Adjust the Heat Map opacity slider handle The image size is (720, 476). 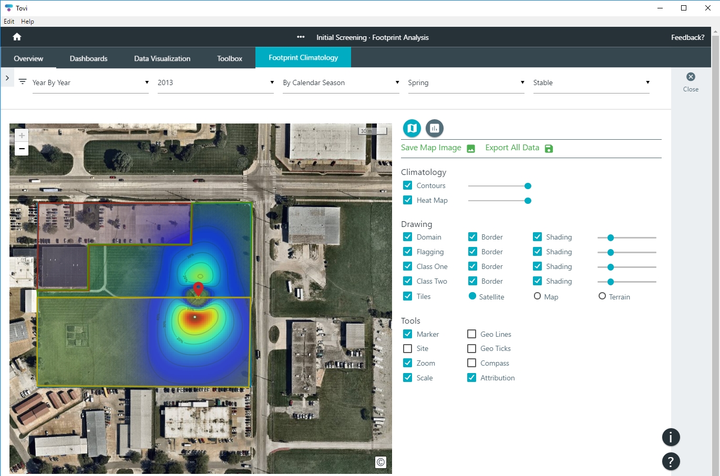(528, 201)
